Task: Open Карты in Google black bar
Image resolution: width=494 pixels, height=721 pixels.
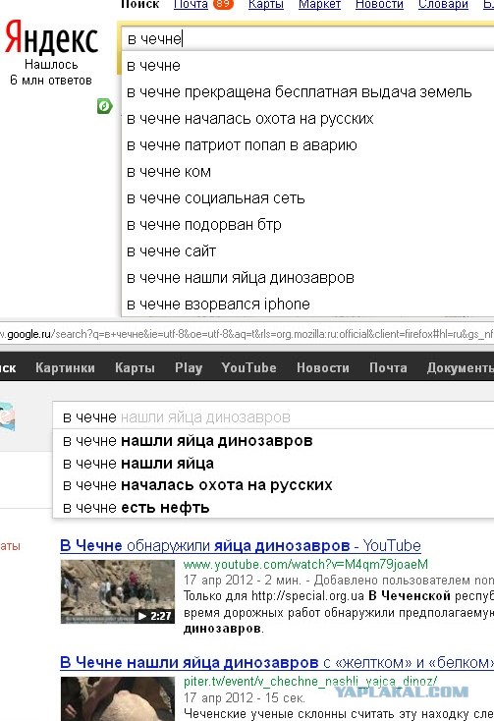Action: (135, 367)
